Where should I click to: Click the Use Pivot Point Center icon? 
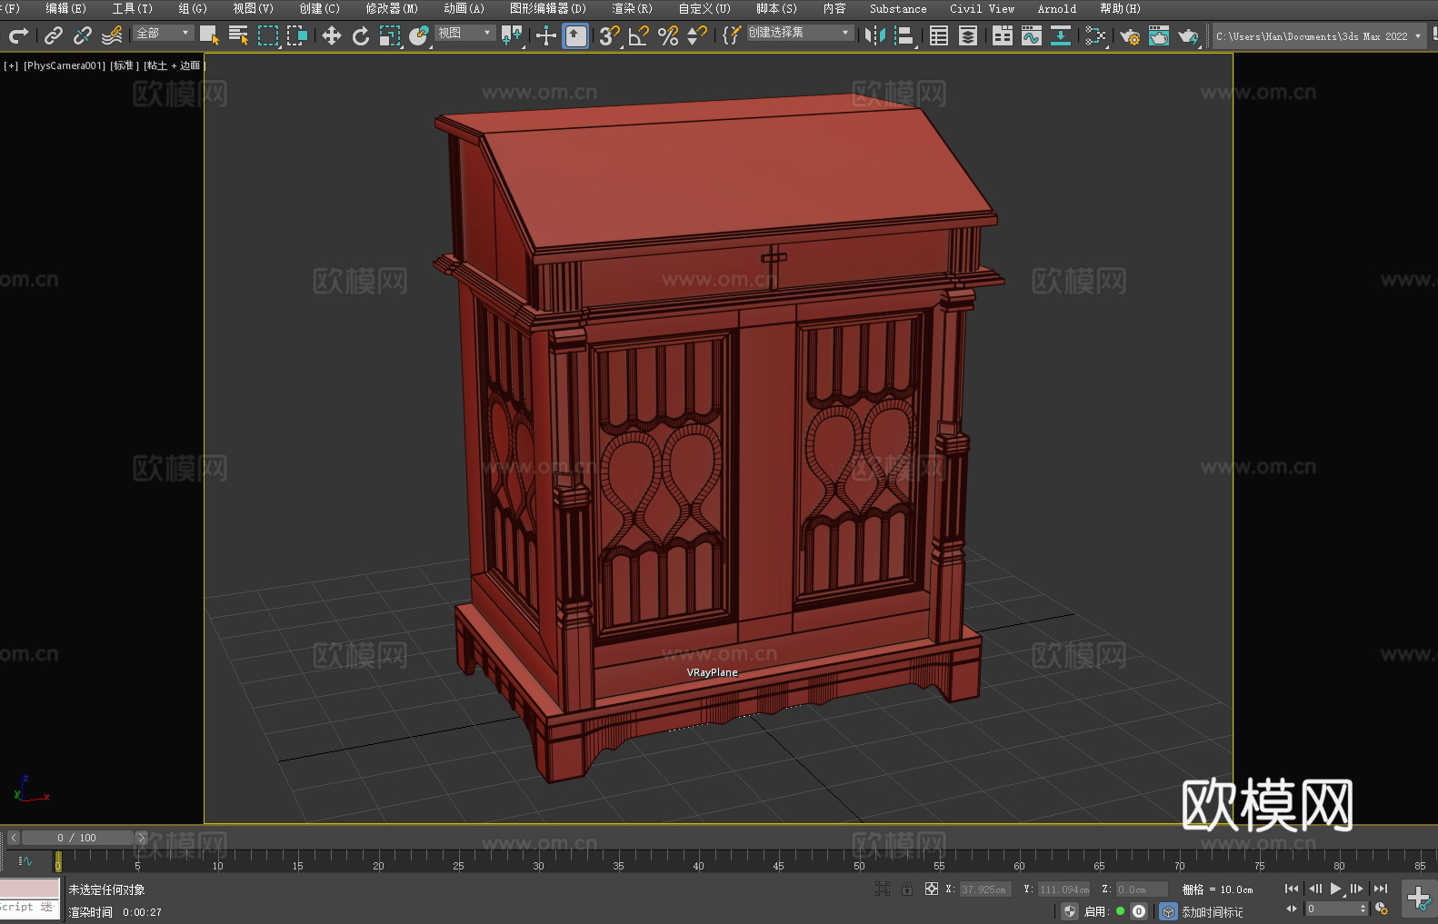[x=512, y=35]
